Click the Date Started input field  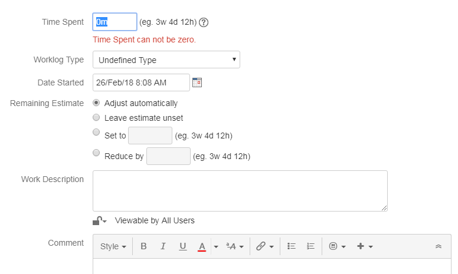tap(142, 82)
